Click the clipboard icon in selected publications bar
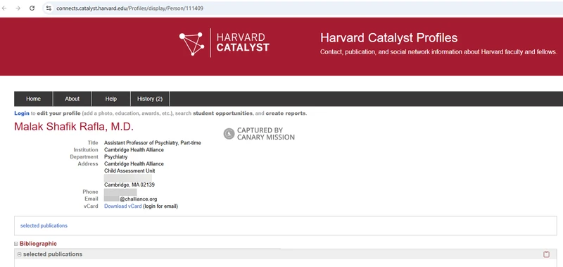The width and height of the screenshot is (563, 267). [x=546, y=254]
